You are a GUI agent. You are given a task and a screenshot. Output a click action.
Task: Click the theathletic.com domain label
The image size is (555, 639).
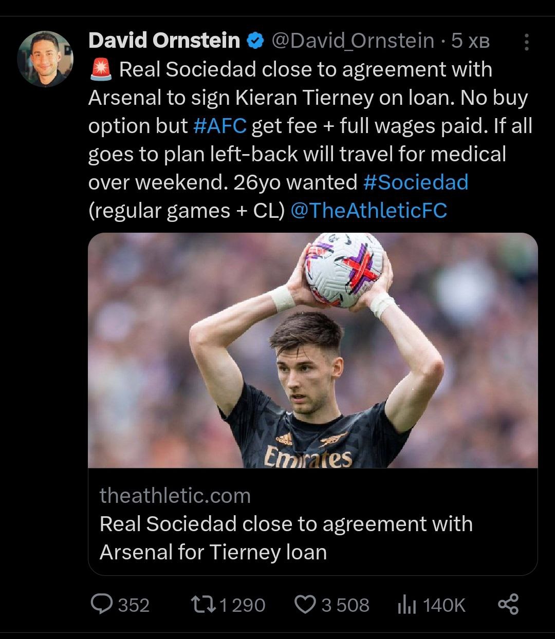tap(175, 496)
